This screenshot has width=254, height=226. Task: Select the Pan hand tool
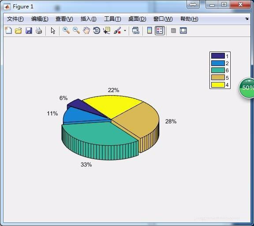86,30
